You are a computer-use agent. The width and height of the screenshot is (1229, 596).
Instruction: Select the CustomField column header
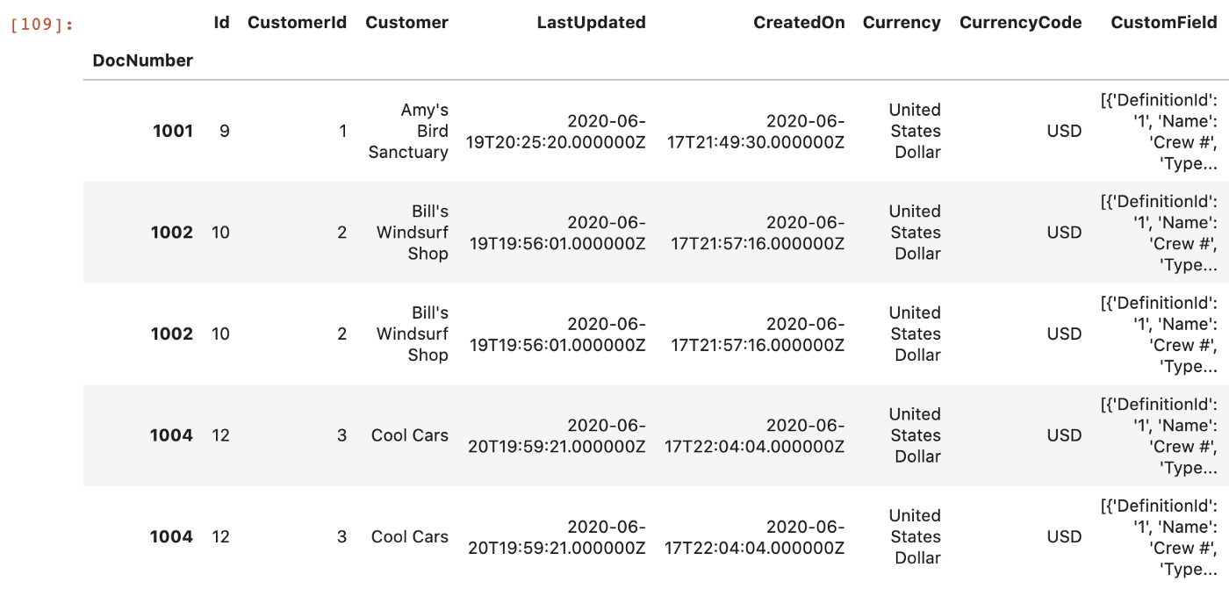(x=1164, y=23)
